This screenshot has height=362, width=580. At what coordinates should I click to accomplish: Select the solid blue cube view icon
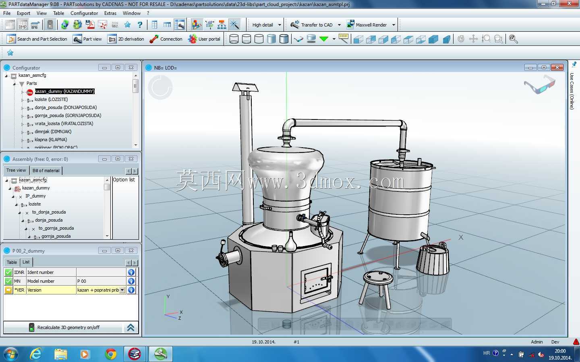[x=433, y=39]
